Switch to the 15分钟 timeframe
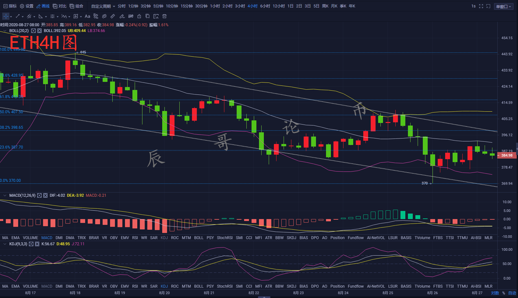 coord(186,6)
